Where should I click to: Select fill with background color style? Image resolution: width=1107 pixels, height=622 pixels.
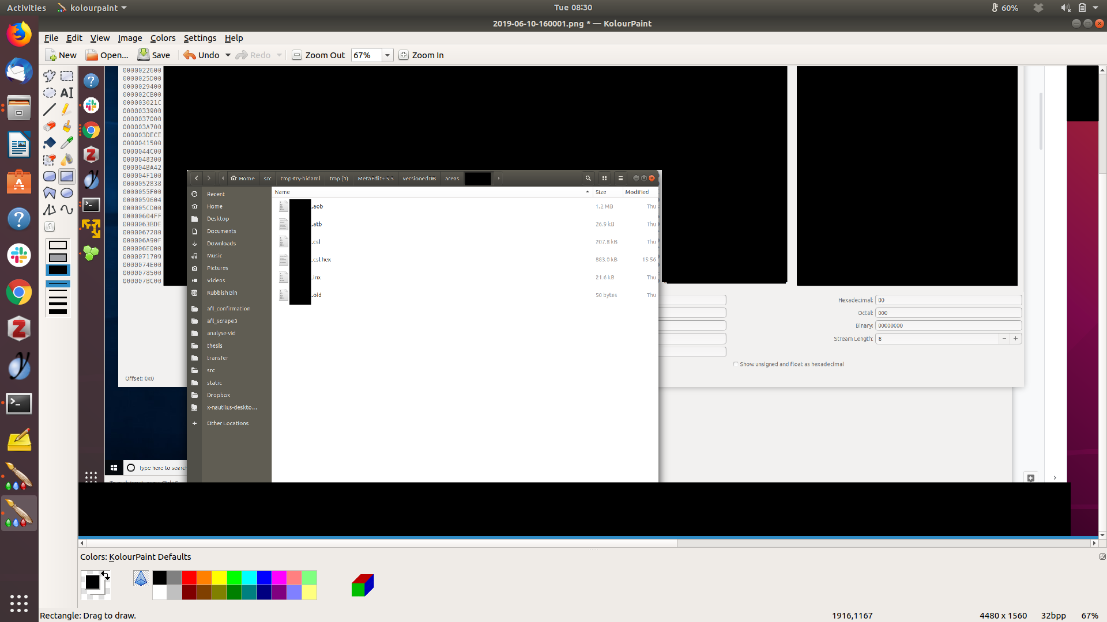(58, 258)
